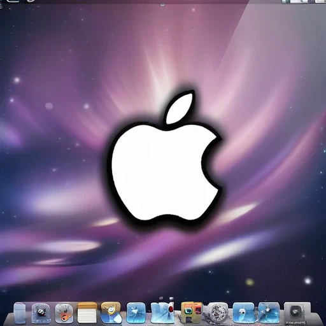
Task: Open the gray dock icon with orange shape
Action: pos(64,313)
